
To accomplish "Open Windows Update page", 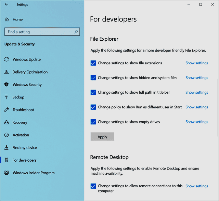I will point(27,59).
